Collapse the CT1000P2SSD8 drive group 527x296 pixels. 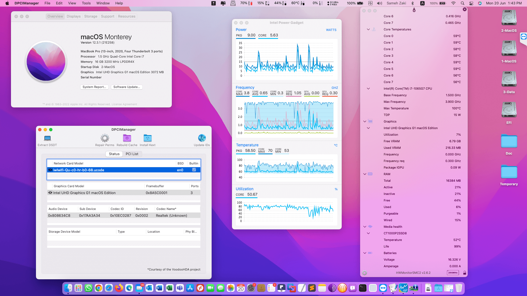[x=368, y=233]
